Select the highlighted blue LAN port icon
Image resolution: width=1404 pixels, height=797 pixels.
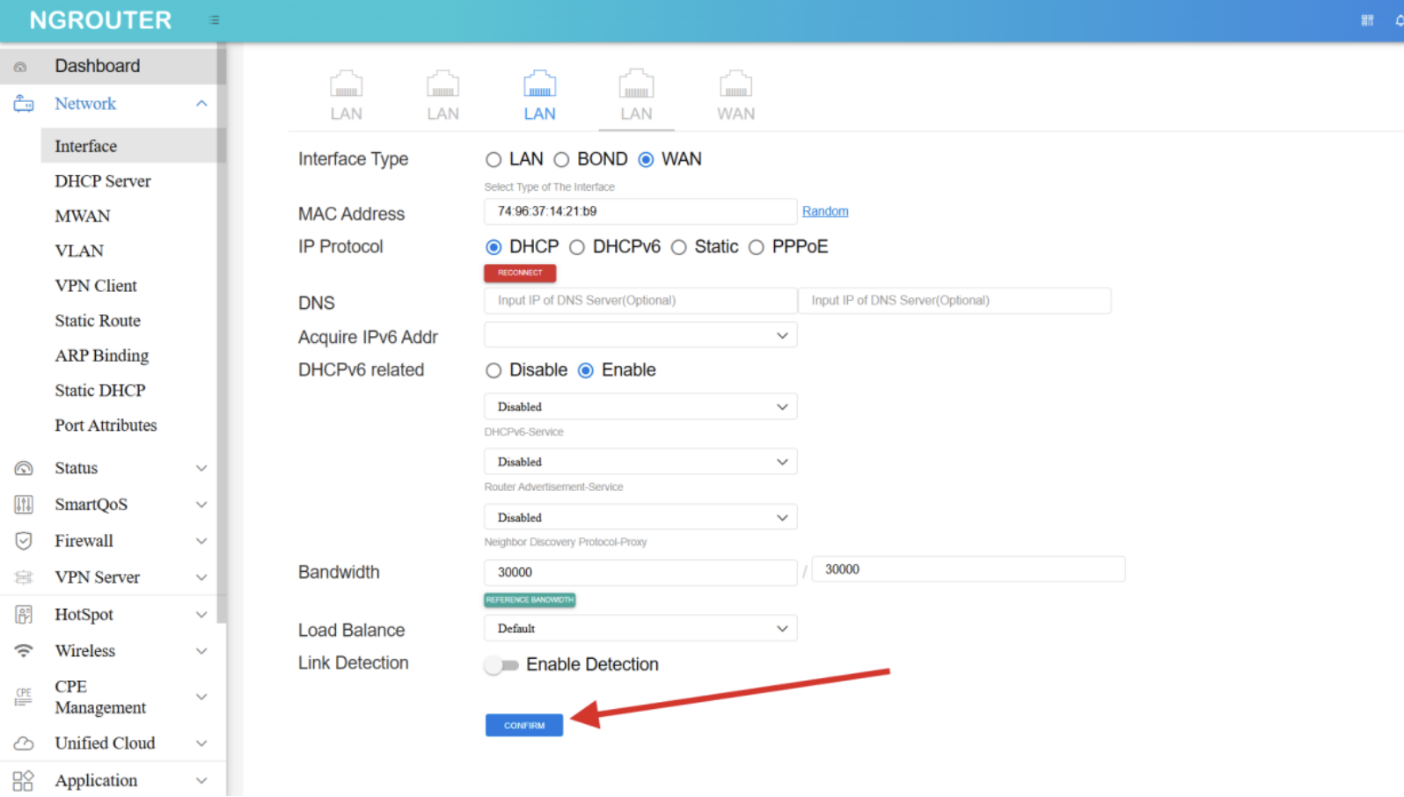[539, 85]
